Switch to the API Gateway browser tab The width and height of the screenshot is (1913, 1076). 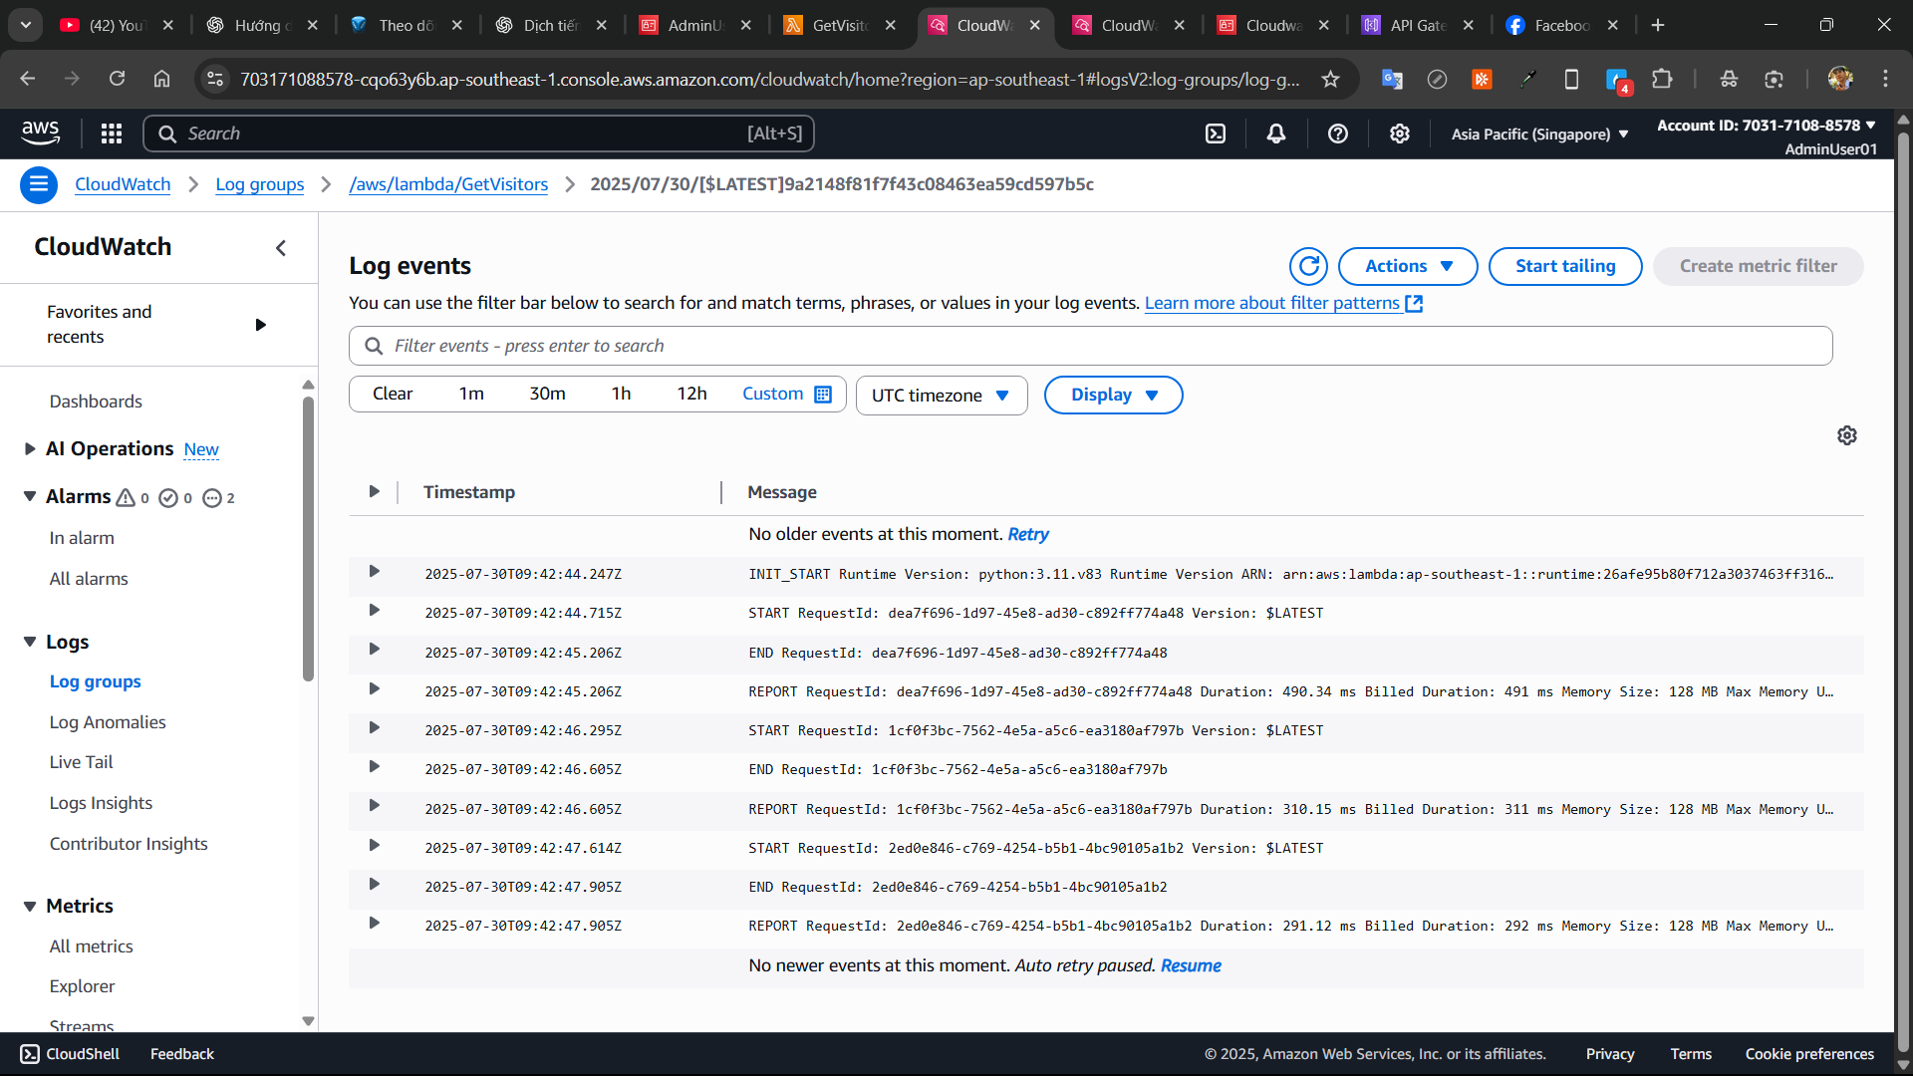(1418, 25)
